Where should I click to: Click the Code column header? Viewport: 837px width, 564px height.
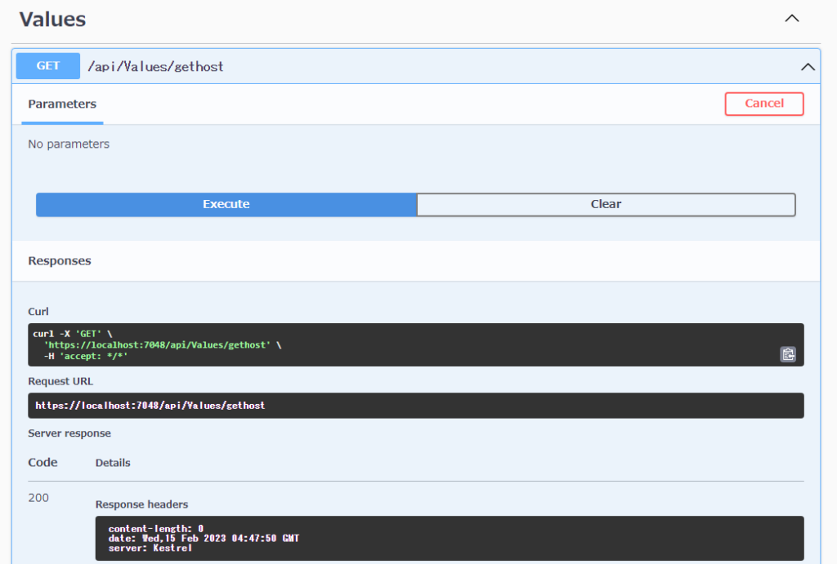tap(42, 462)
